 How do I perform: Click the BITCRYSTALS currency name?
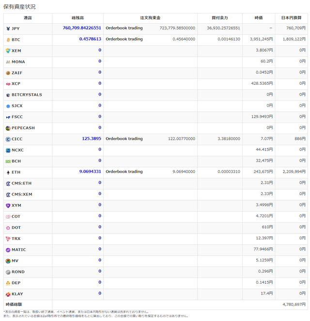27,95
